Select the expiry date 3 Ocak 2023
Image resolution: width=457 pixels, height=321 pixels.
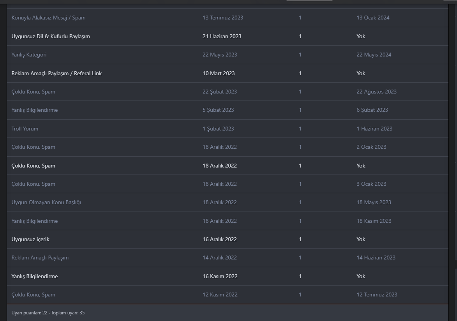pos(371,184)
